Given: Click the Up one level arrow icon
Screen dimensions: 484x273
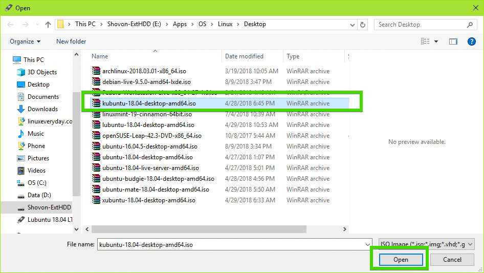Looking at the screenshot, I should click(x=48, y=25).
